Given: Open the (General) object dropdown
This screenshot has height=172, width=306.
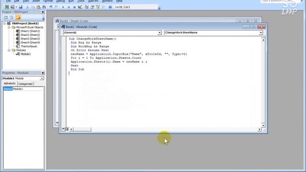Looking at the screenshot, I should tap(159, 33).
